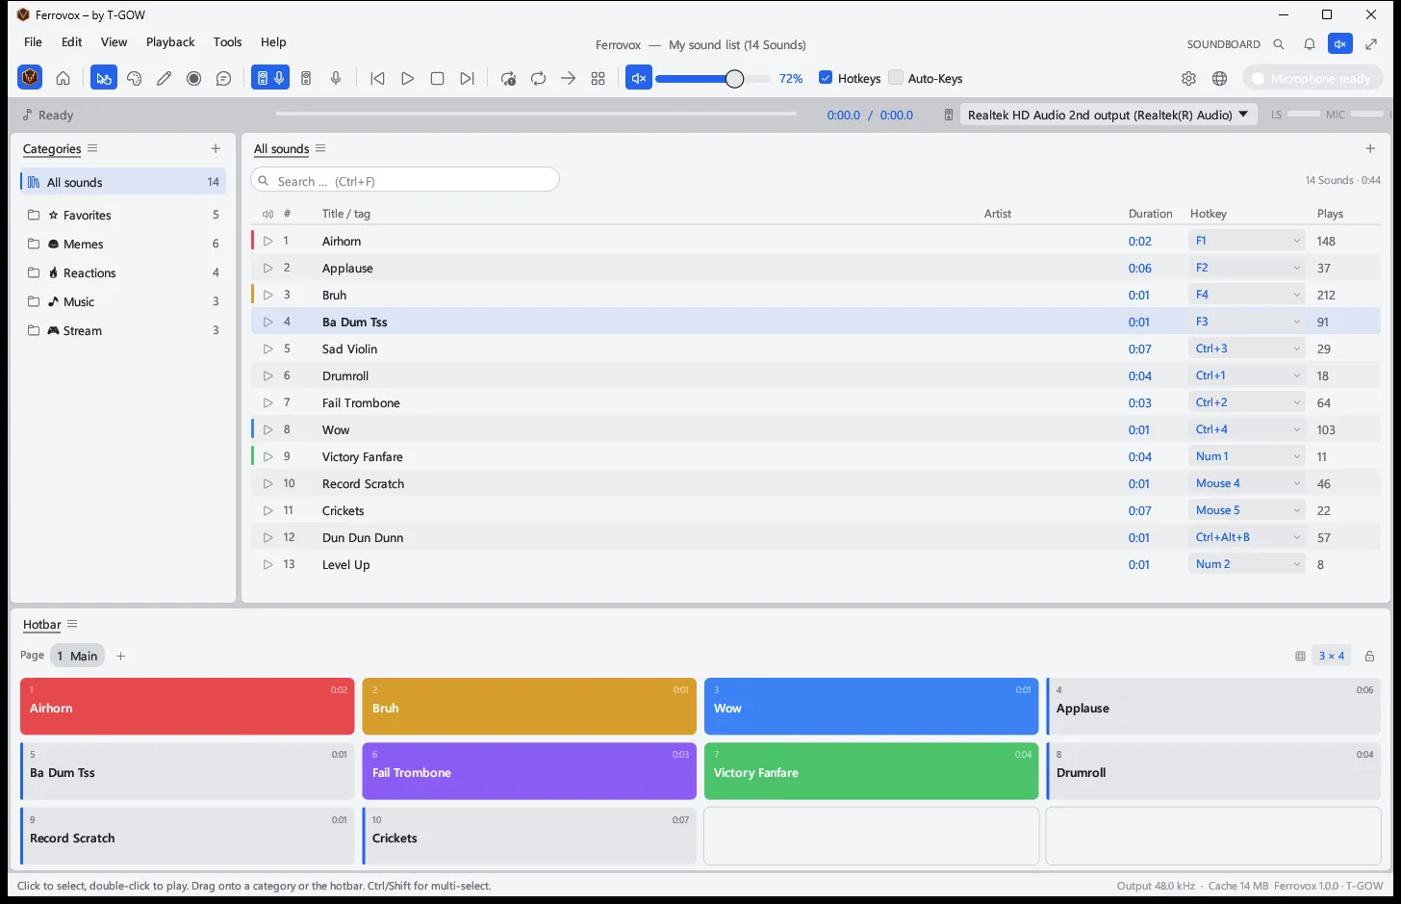Open the speech bubble icon in the toolbar

point(224,78)
